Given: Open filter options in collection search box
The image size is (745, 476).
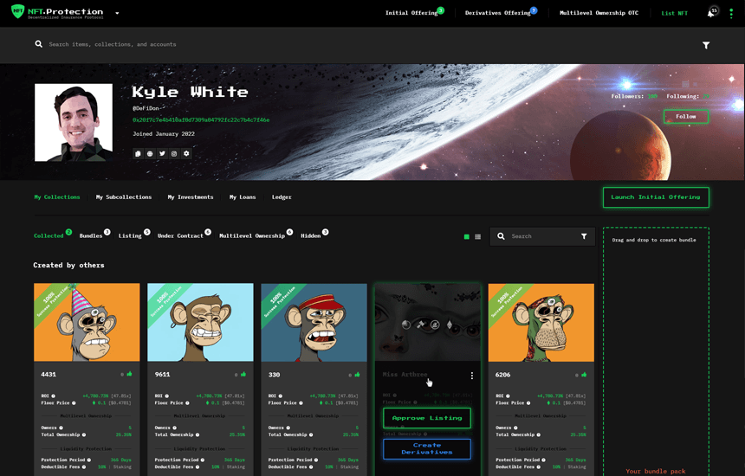Looking at the screenshot, I should click(x=584, y=236).
